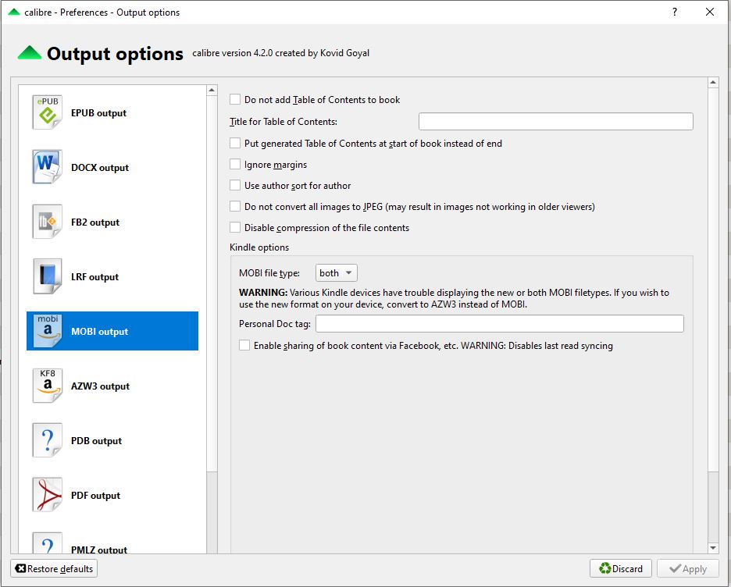Click the MOBI output Amazon icon
The width and height of the screenshot is (731, 587).
pyautogui.click(x=47, y=331)
